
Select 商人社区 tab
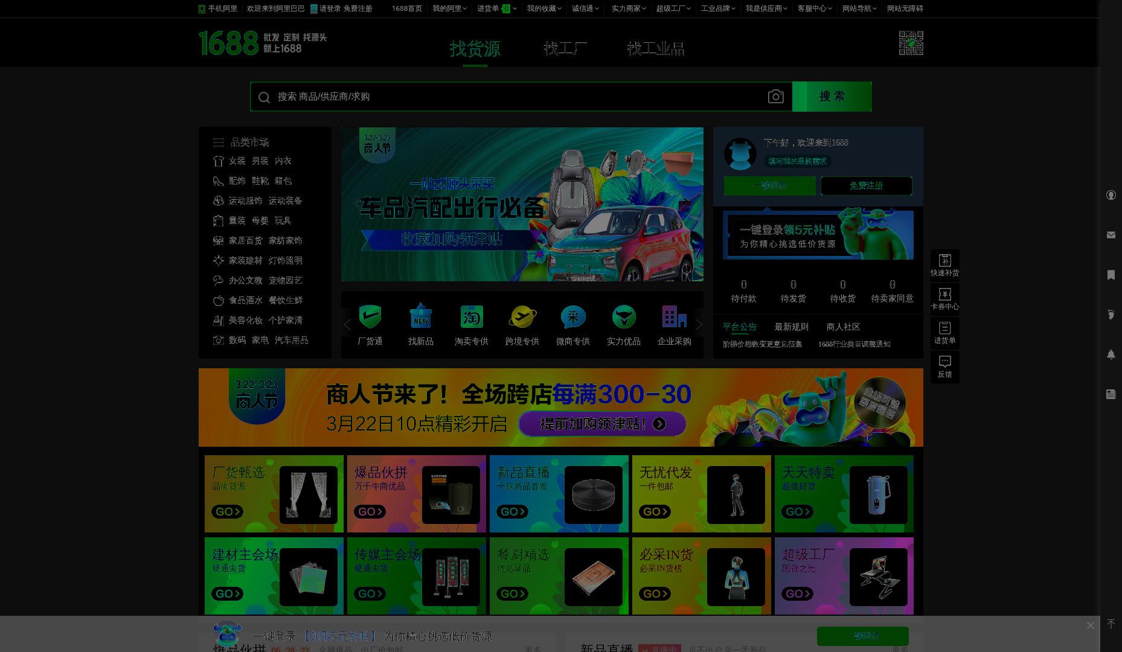pos(843,327)
